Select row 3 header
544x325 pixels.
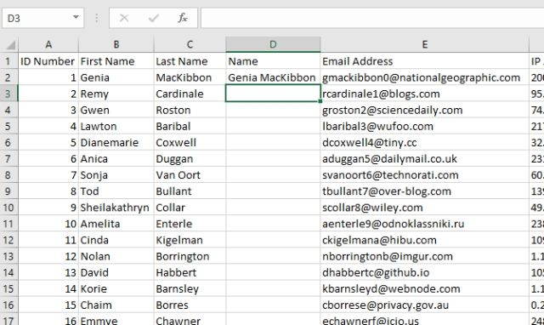click(x=8, y=94)
